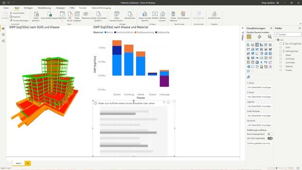Screen dimensions: 302x170
Task: Toggle the Alle Filter beibehalten switch
Action: [270, 138]
